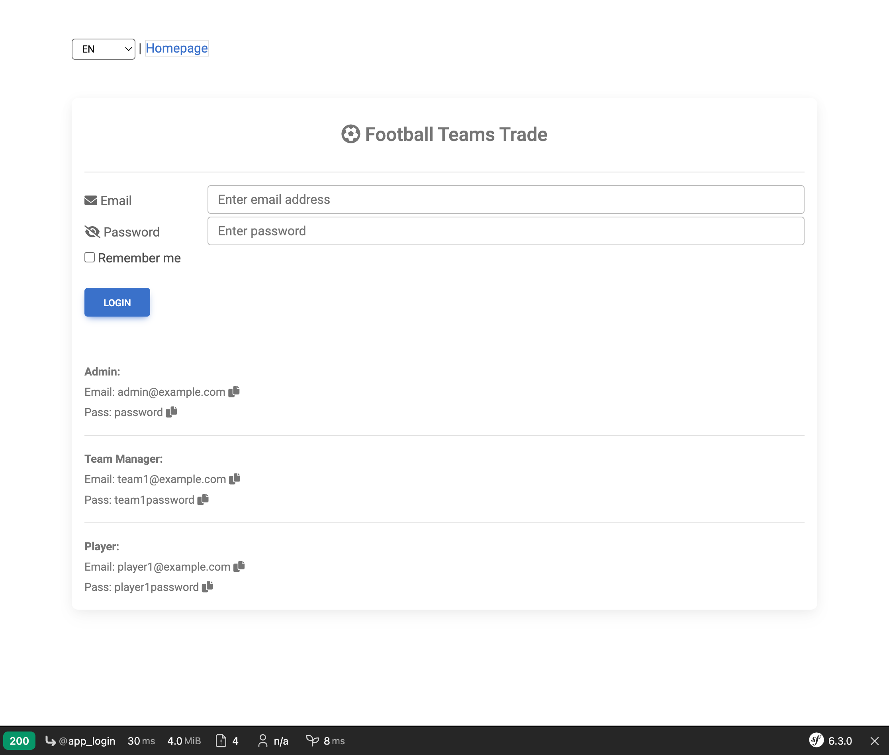Open the 200 status code panel
Viewport: 889px width, 755px height.
tap(19, 741)
